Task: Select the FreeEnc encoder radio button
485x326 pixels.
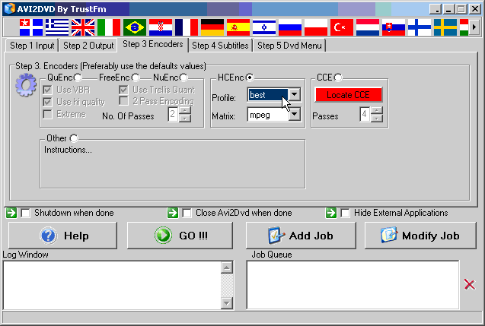Action: point(136,78)
